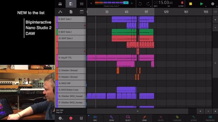Zoom out horizontally with bottom minus
This screenshot has height=122, width=218.
pos(208,111)
